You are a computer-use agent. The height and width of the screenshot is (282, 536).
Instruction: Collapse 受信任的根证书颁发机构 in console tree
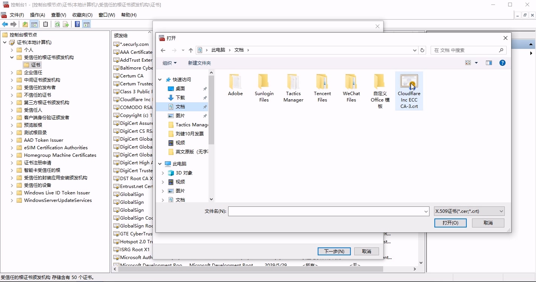click(12, 58)
